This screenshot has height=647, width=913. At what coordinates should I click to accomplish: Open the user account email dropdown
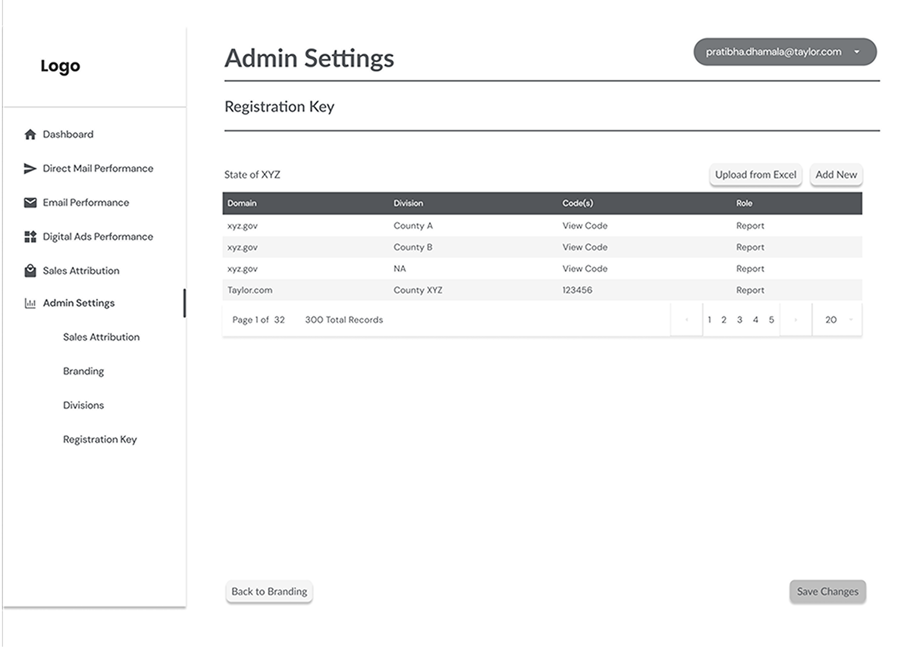[773, 52]
